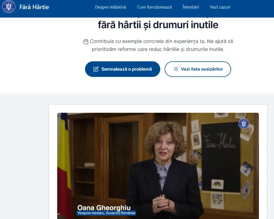Click the Contribuie cu exemple description paragraph
Screen dimensions: 274x219
159,46
